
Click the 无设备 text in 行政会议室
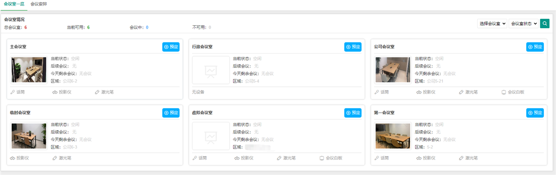[198, 92]
